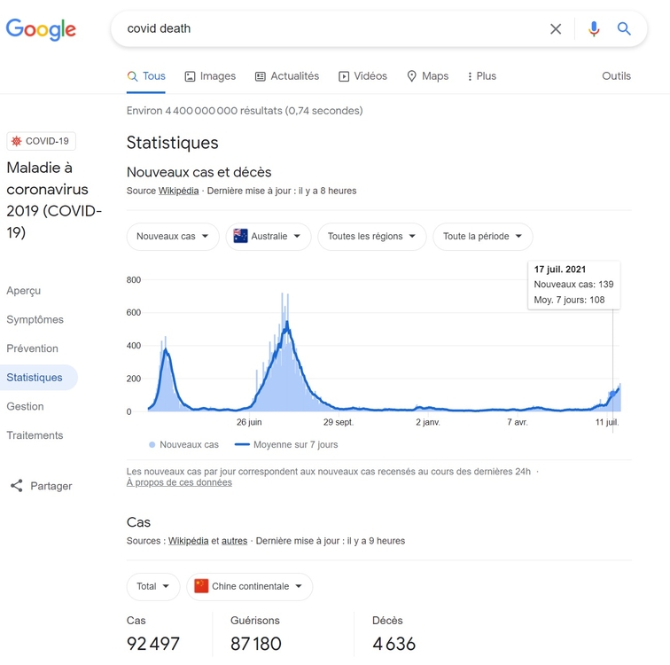Screen dimensions: 670x665
Task: Click the Google logo
Action: [41, 28]
